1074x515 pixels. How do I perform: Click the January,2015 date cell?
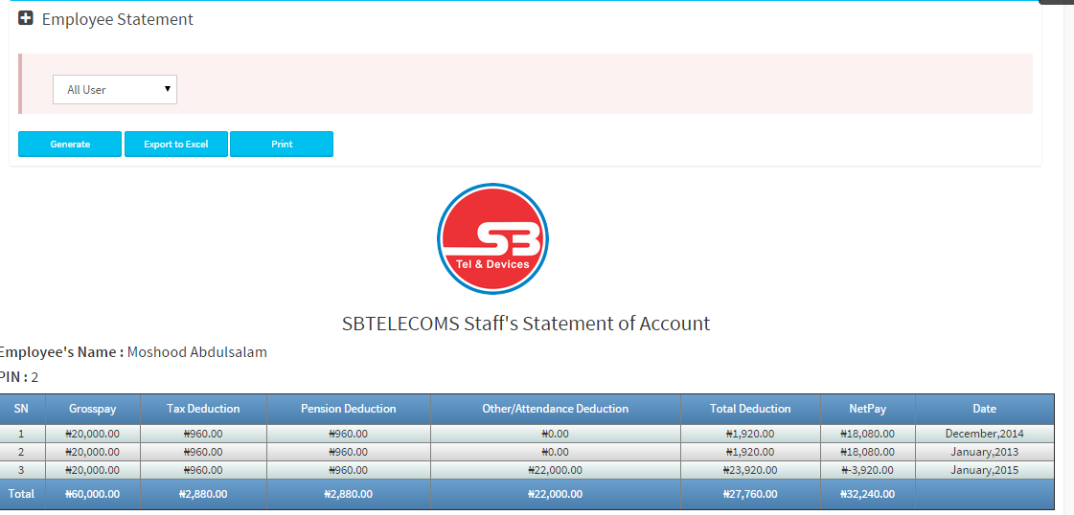click(x=984, y=470)
